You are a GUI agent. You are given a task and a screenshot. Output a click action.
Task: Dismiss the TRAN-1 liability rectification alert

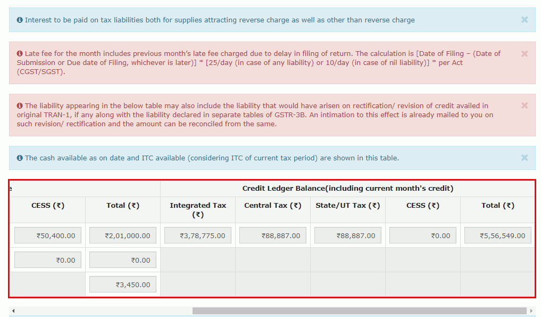coord(525,105)
